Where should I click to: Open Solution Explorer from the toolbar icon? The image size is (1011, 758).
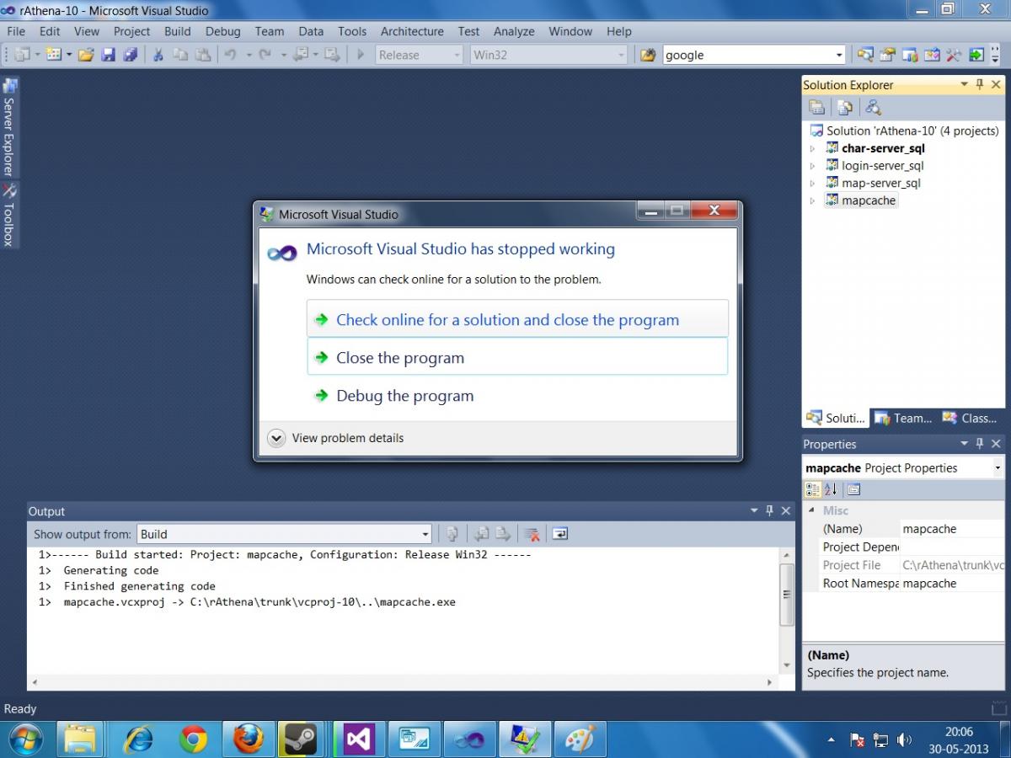865,55
